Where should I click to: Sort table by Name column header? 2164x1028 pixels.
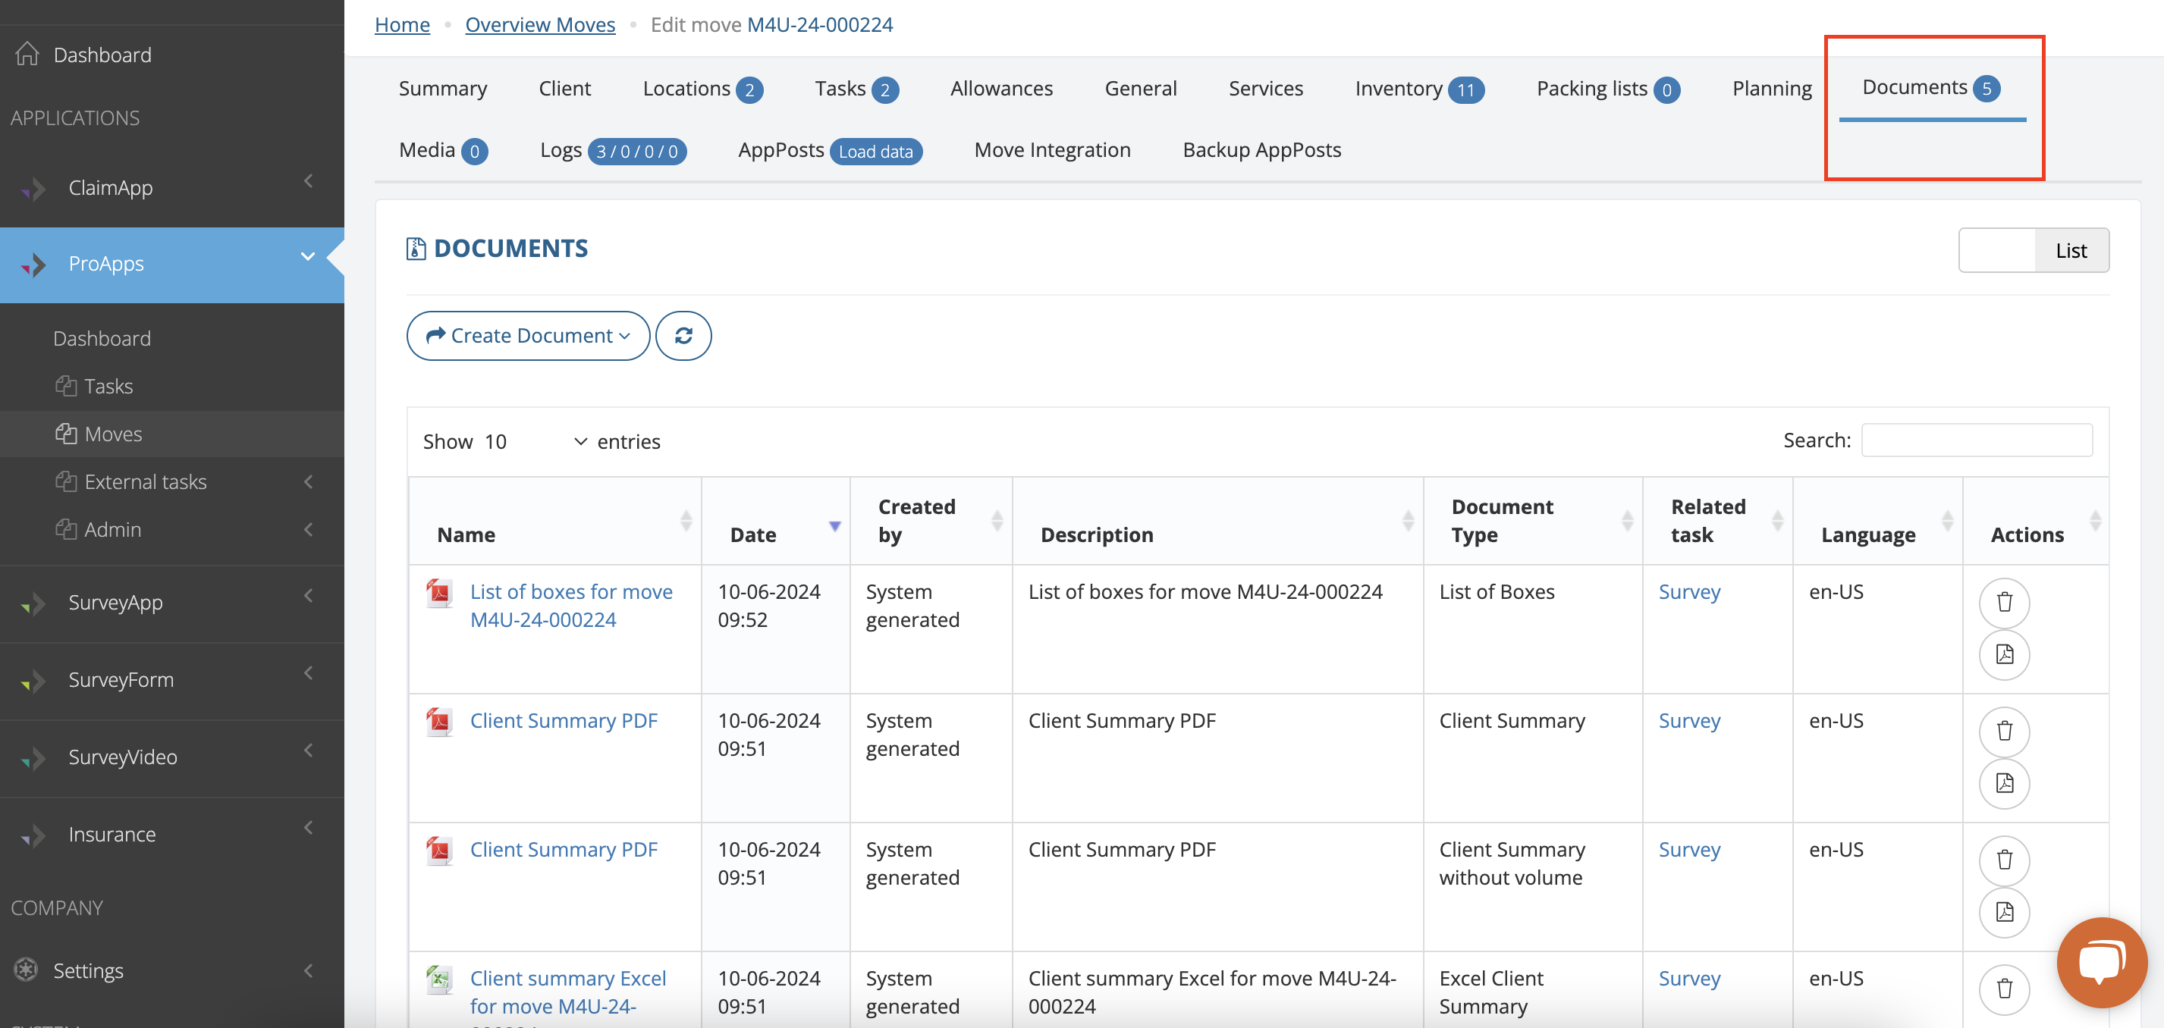click(x=554, y=521)
